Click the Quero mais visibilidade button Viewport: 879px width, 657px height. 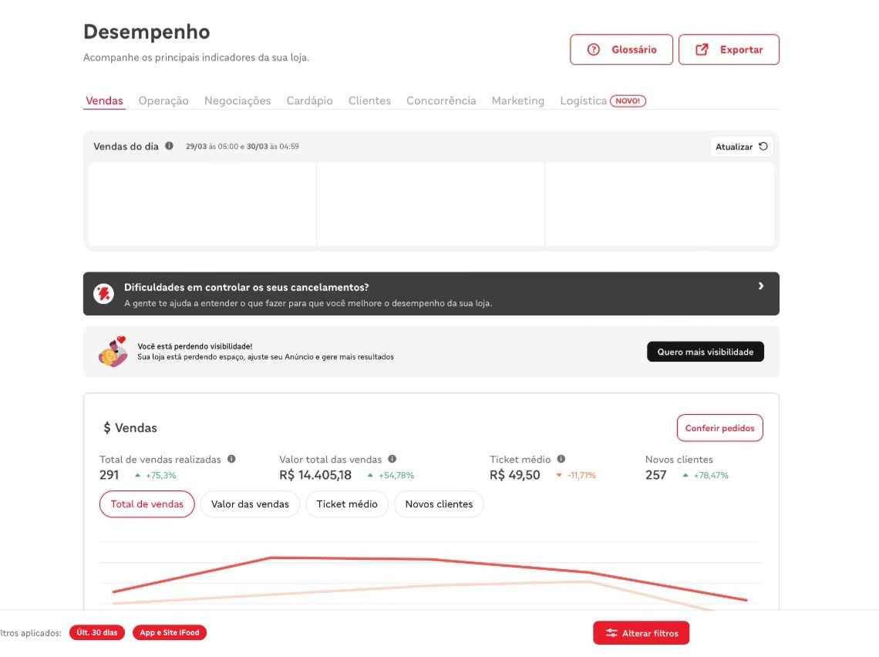click(706, 352)
